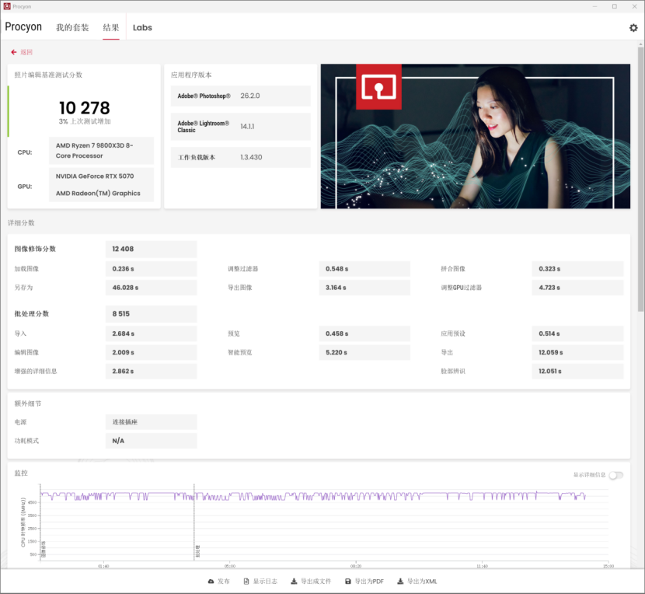This screenshot has height=594, width=645.
Task: Click the red benchmark logo on the banner
Action: coord(378,86)
